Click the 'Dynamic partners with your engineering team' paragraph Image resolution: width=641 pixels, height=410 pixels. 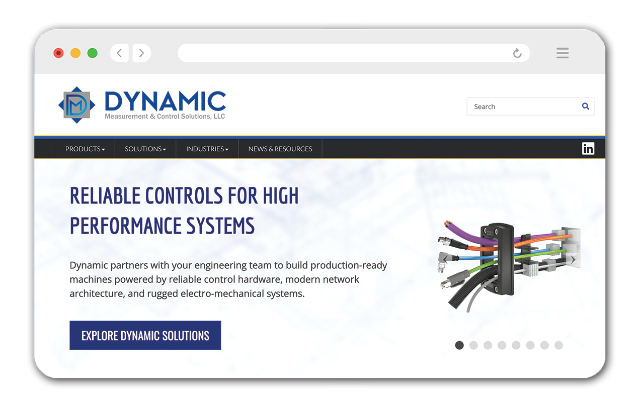228,279
